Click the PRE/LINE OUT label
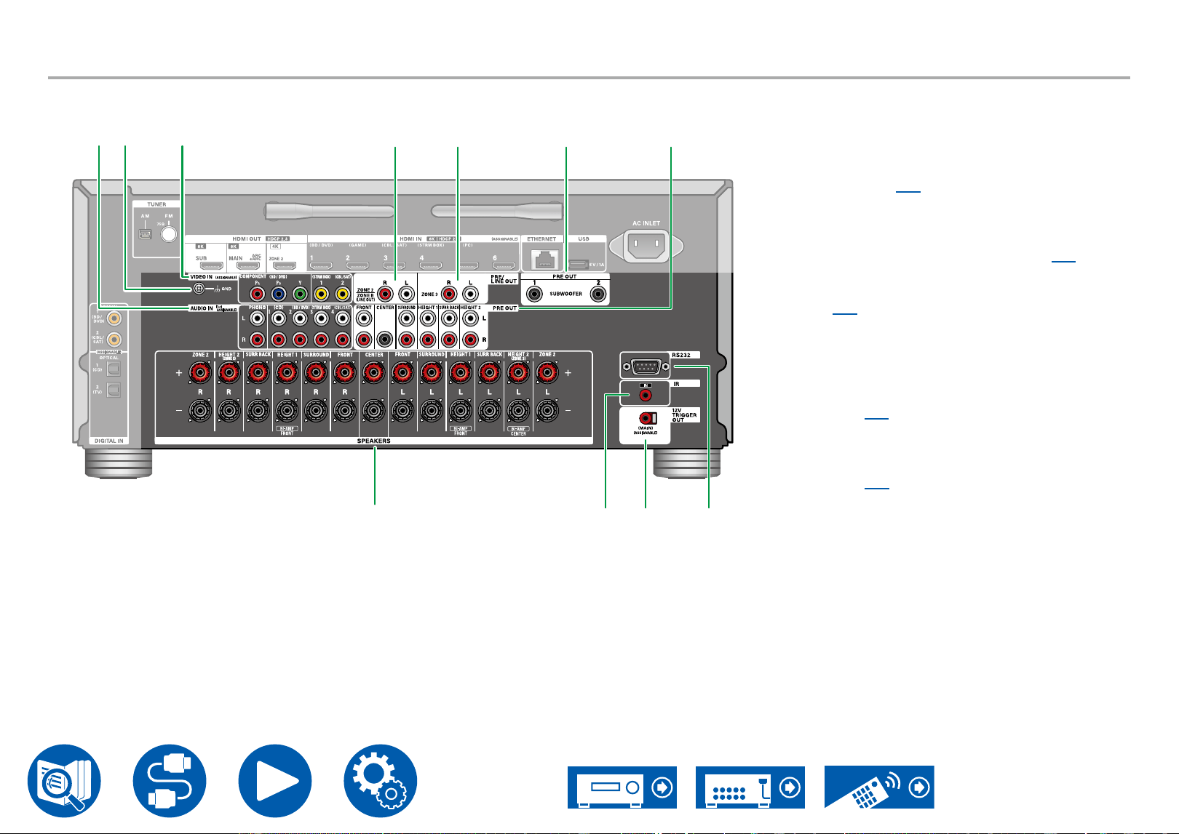Screen dimensions: 1179x834 [504, 278]
